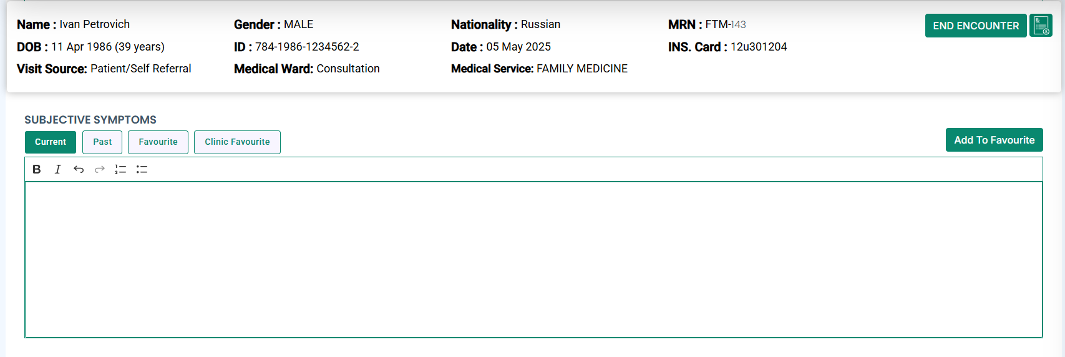Insert a bulleted list in the editor
Screen dimensions: 1065x357
point(142,169)
